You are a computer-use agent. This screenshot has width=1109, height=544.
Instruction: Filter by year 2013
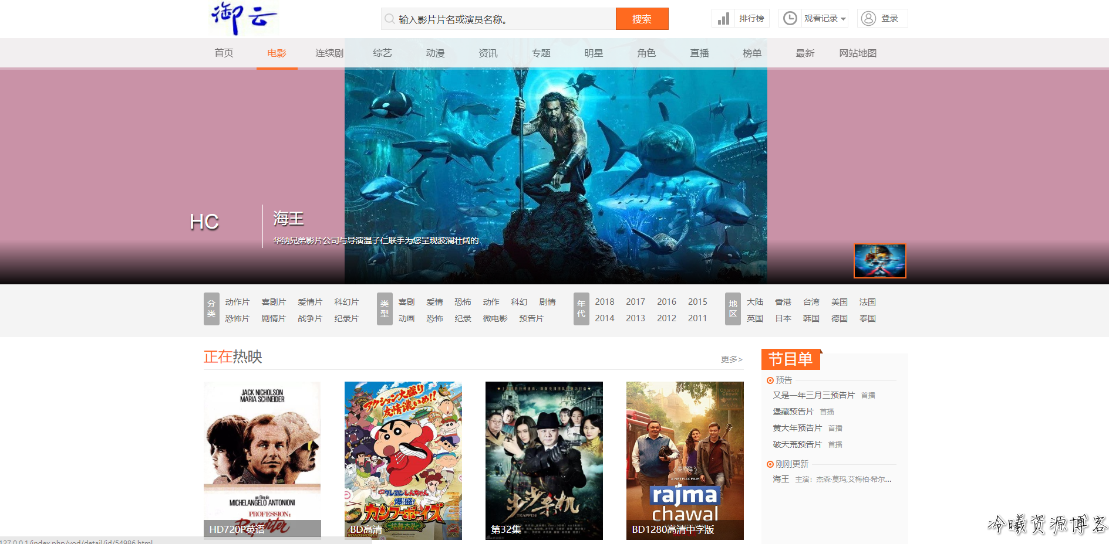pos(635,318)
